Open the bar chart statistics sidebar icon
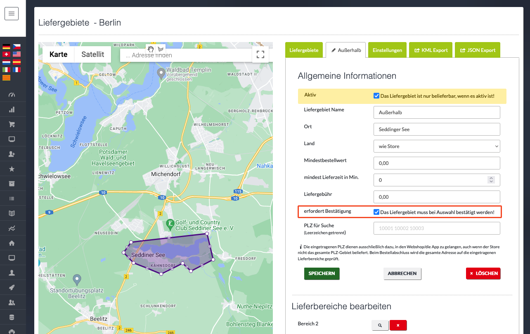 coord(12,110)
